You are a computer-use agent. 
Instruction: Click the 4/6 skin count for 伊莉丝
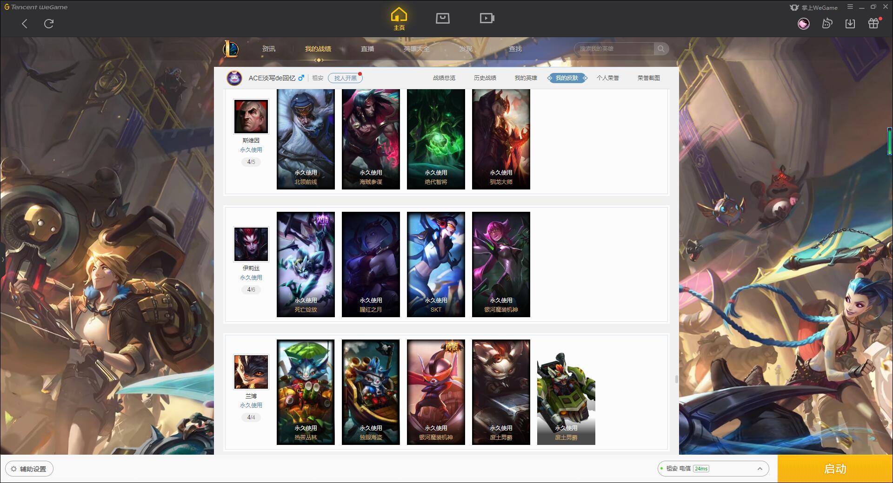tap(251, 290)
